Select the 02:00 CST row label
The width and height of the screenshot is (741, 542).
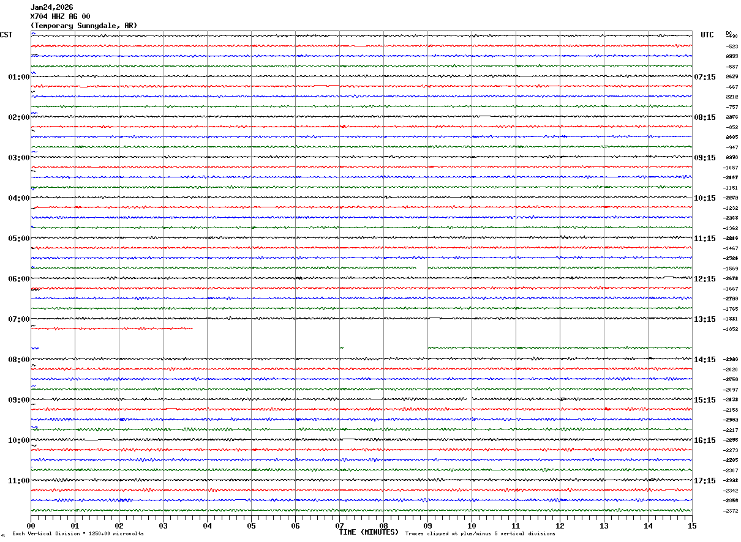[x=19, y=117]
